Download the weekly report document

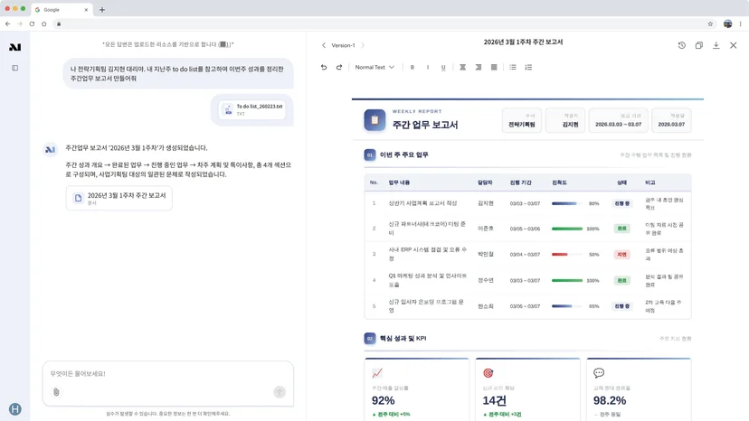pos(716,45)
